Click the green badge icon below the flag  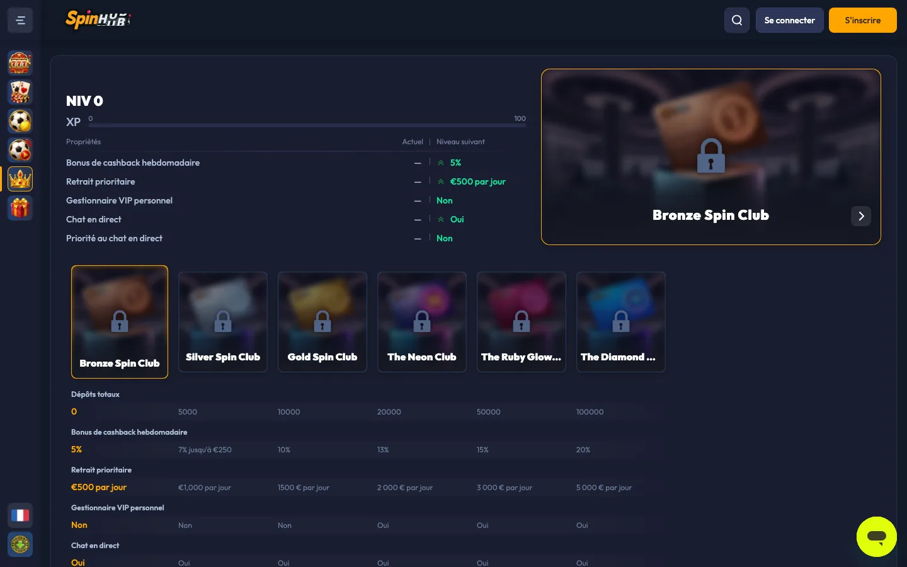coord(20,544)
